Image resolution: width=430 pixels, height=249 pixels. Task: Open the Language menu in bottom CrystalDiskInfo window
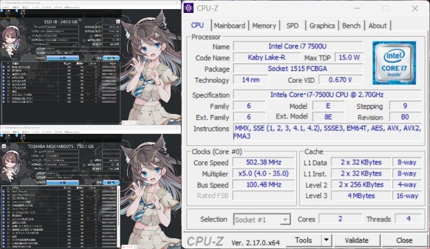pyautogui.click(x=72, y=132)
